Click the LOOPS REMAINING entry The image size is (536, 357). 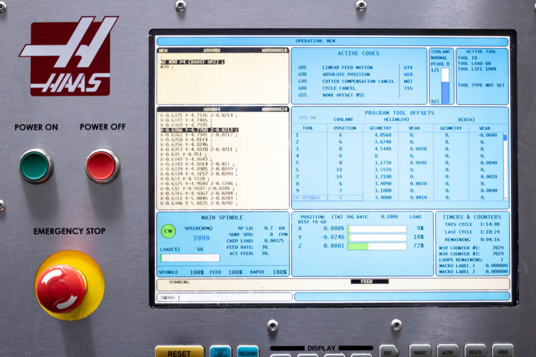click(471, 260)
